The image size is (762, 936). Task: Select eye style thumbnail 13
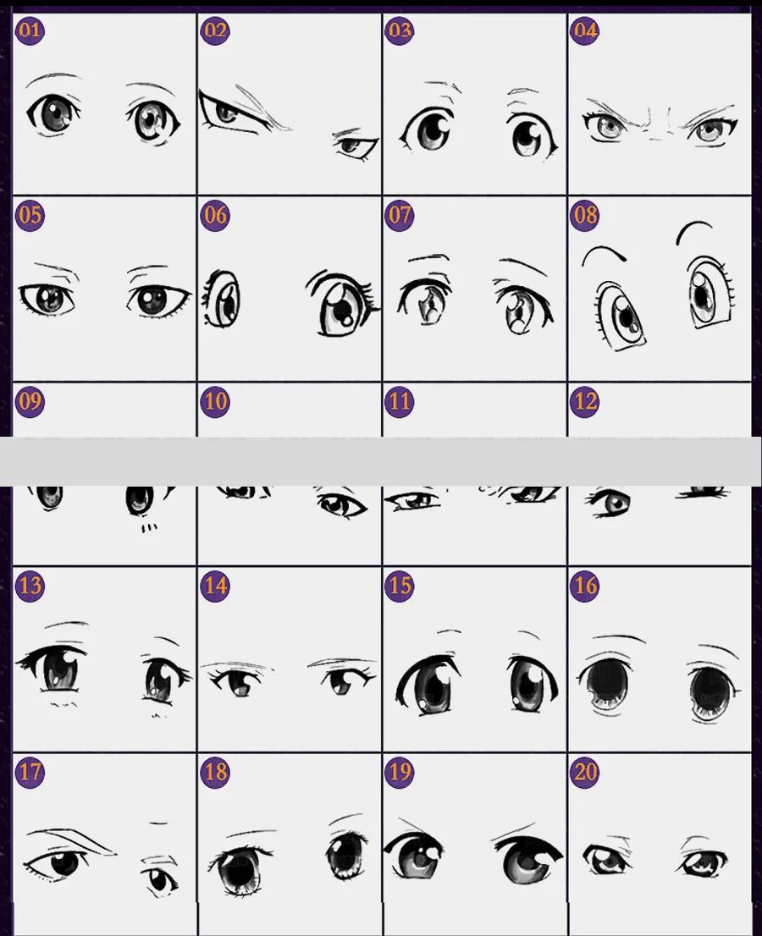coord(104,659)
